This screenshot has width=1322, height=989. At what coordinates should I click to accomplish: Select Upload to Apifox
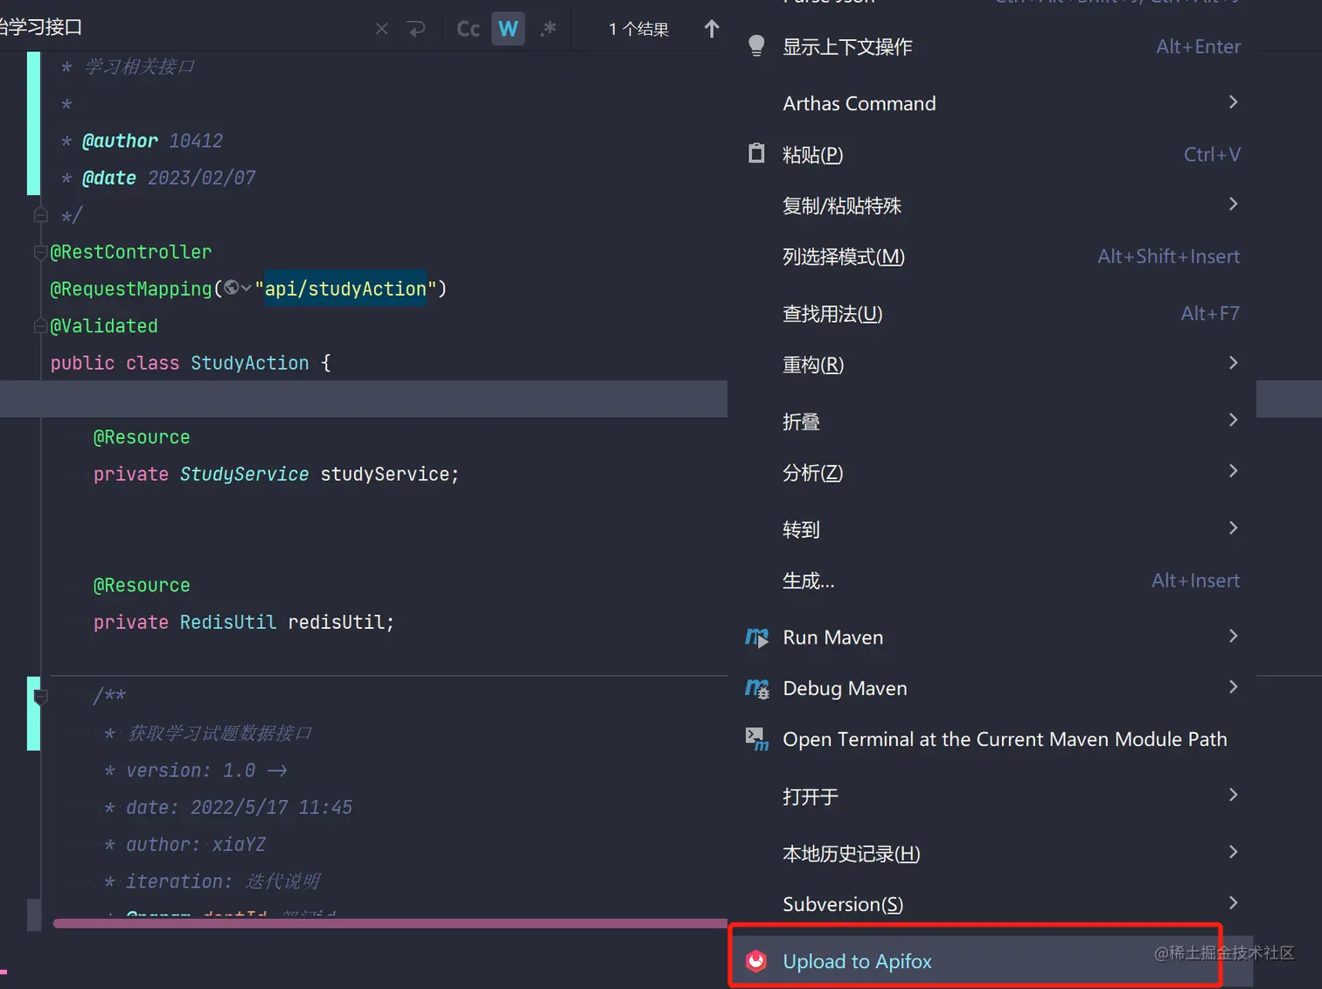click(x=992, y=961)
